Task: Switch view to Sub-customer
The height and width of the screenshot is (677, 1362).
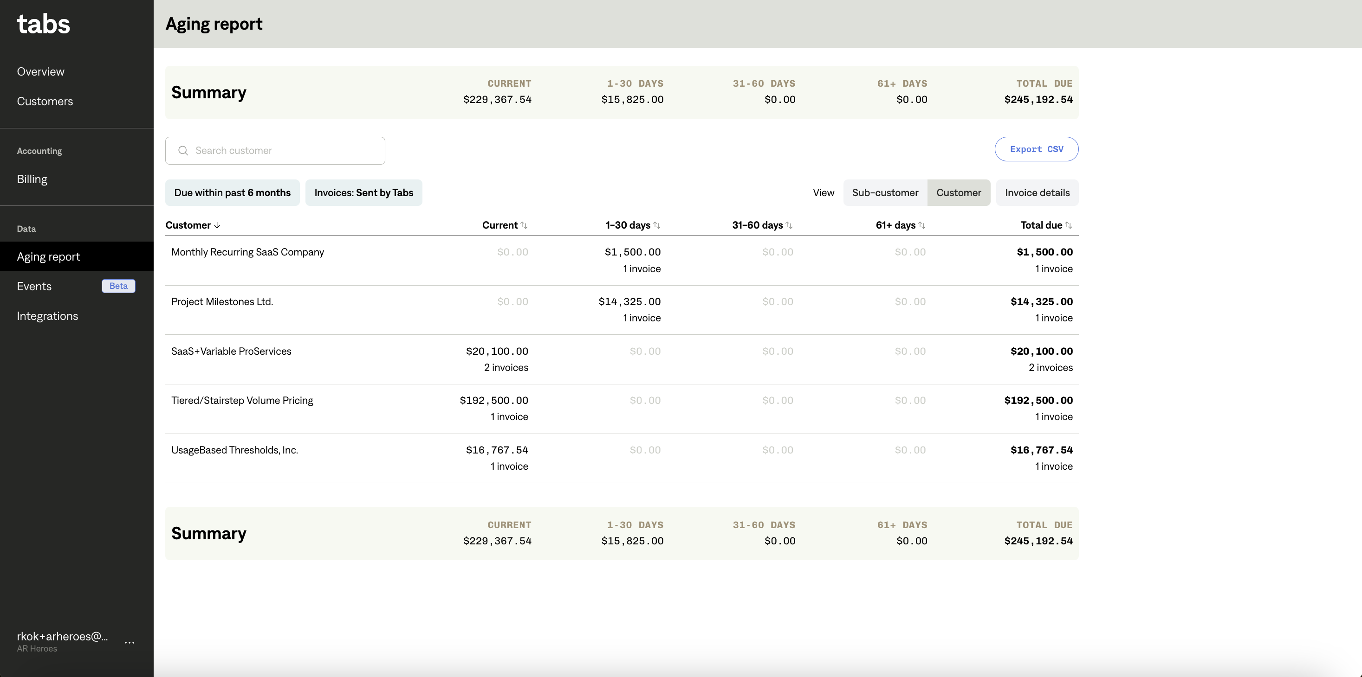Action: coord(885,193)
